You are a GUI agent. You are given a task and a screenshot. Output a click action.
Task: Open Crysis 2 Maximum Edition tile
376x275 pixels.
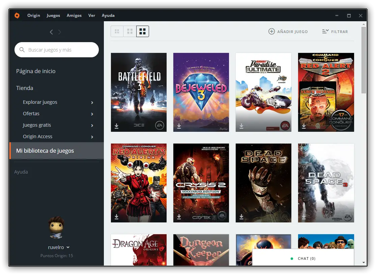click(x=201, y=183)
